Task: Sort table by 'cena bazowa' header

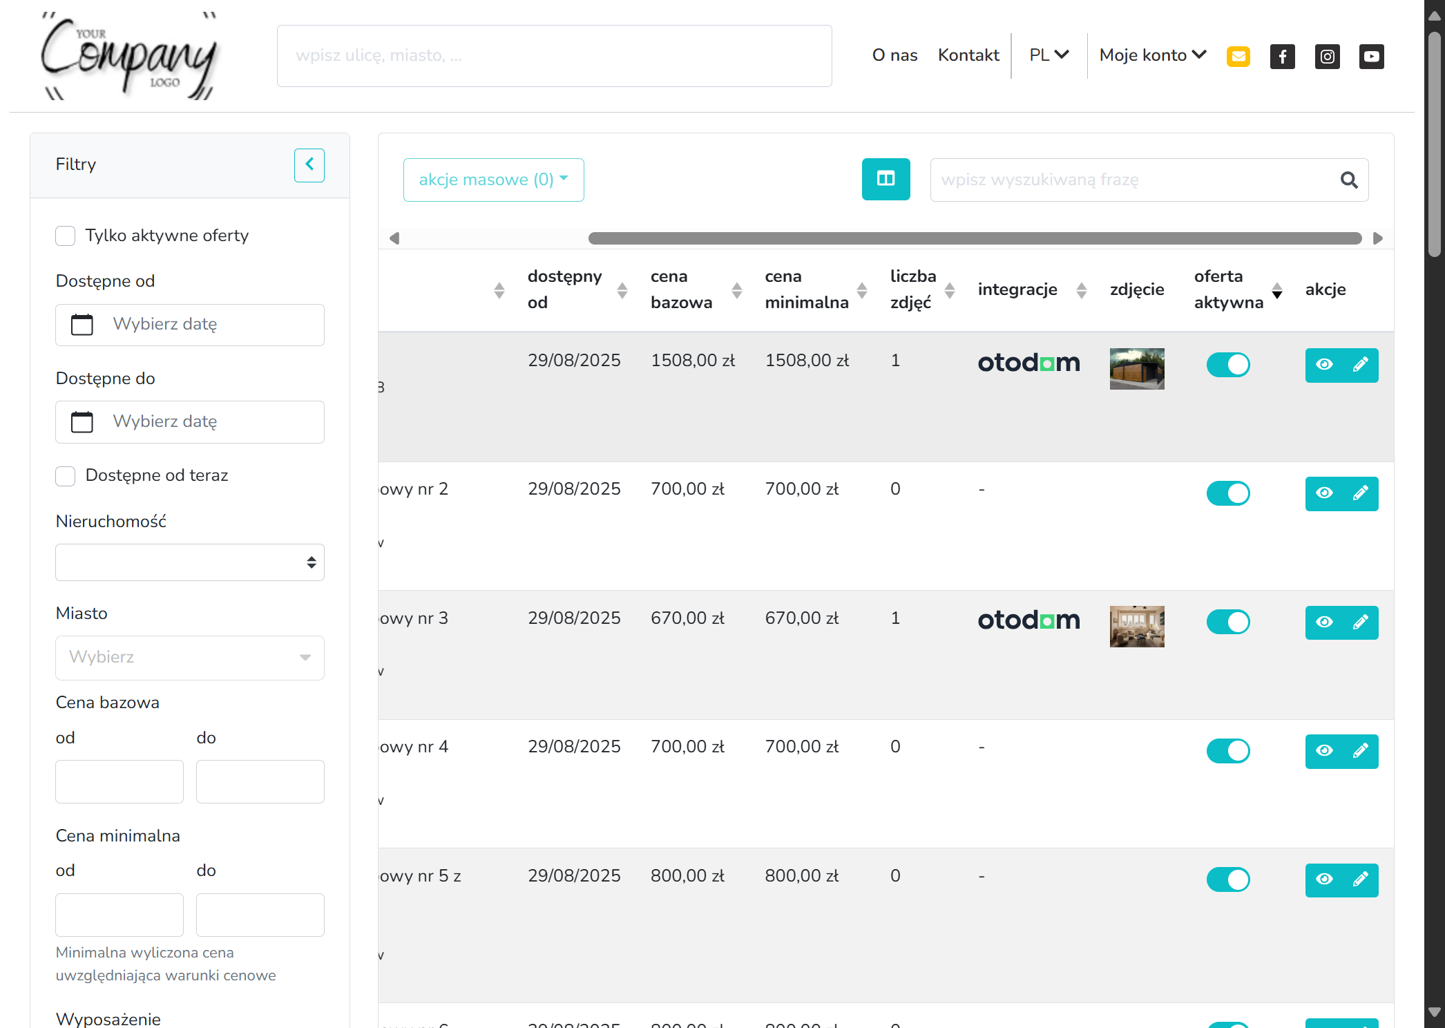Action: pos(696,289)
